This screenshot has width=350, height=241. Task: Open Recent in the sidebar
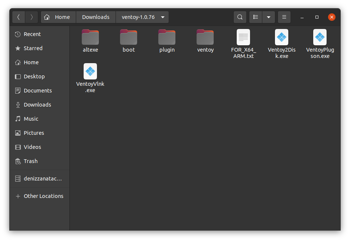39,34
